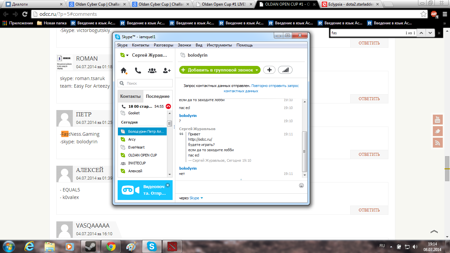Viewport: 450px width, 253px height.
Task: Open the Skype menu
Action: pos(122,45)
